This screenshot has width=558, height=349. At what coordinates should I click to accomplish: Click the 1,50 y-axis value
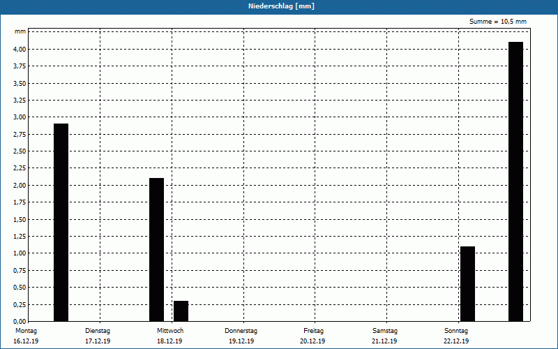[x=20, y=219]
